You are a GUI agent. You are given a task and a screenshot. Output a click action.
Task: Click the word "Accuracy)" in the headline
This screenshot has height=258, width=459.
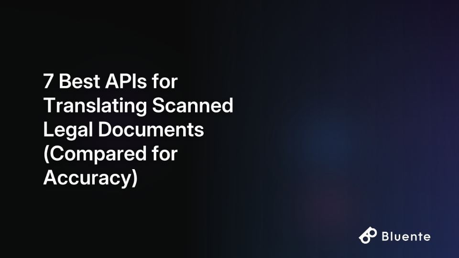tap(90, 178)
